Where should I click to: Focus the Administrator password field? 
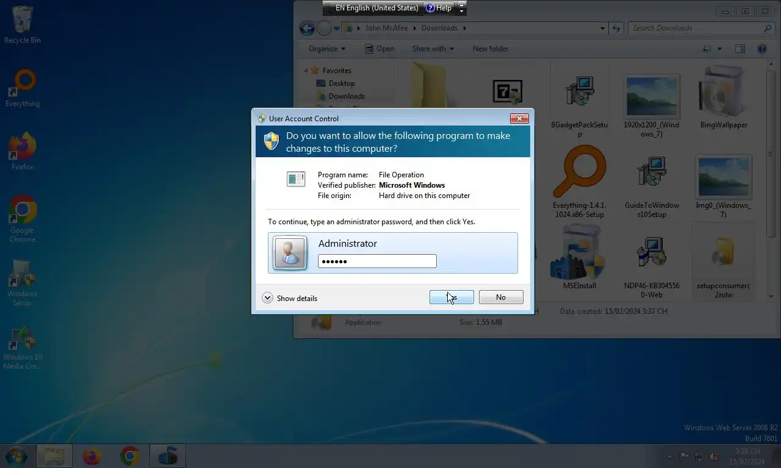click(377, 261)
